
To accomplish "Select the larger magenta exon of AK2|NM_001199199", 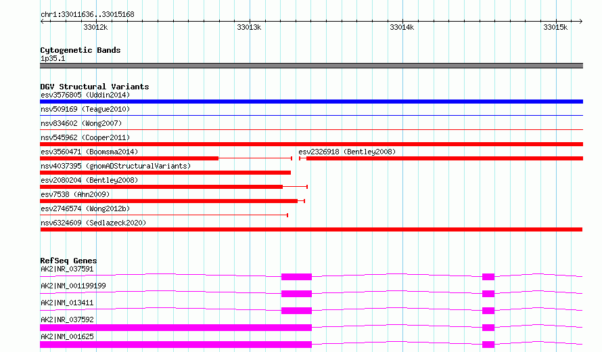I will [x=296, y=294].
